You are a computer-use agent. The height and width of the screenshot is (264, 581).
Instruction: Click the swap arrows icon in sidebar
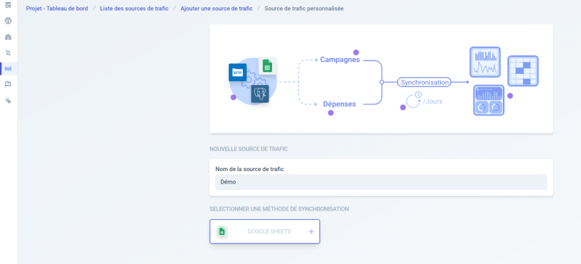8,53
